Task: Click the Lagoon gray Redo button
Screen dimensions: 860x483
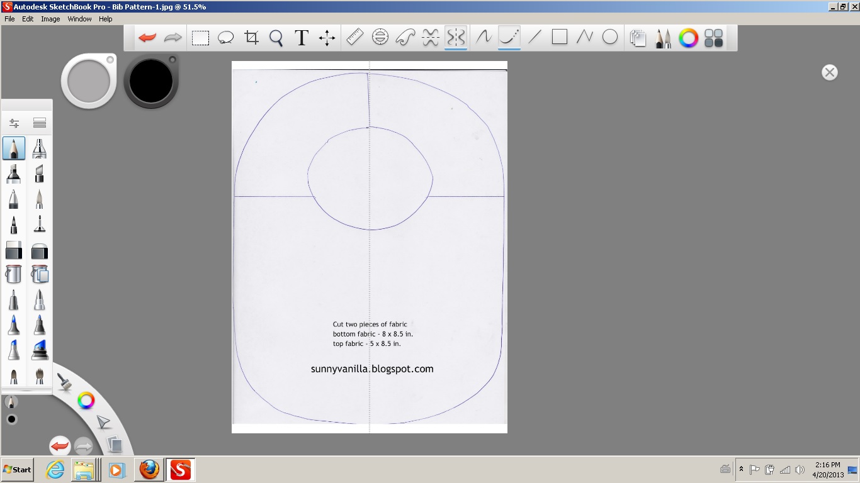Action: pos(84,447)
